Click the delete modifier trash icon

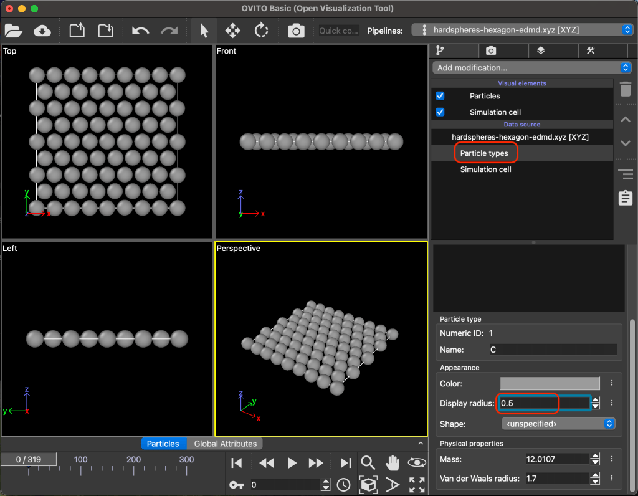tap(625, 89)
